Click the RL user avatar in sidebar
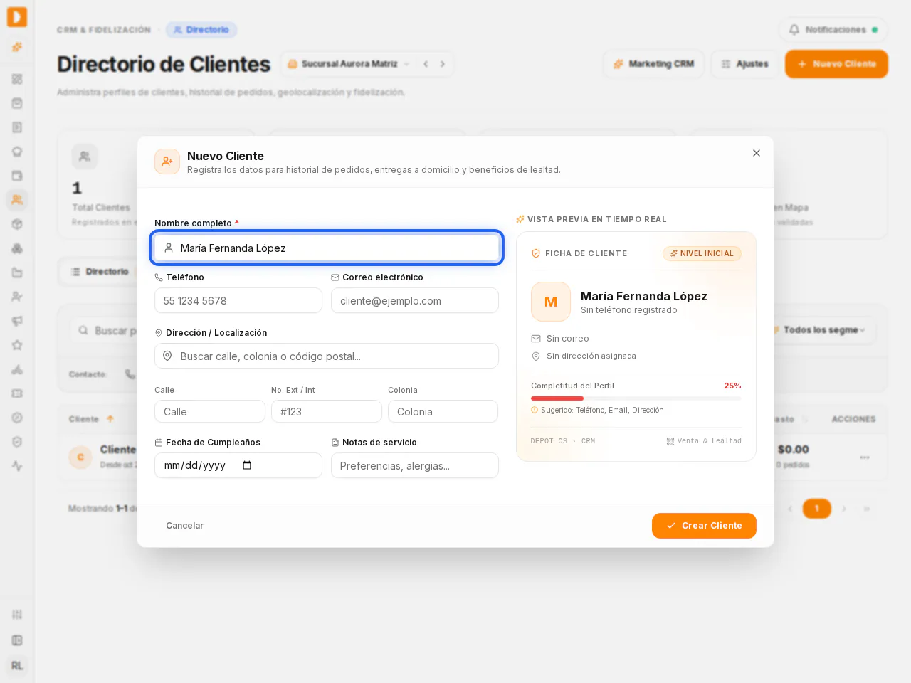Viewport: 911px width, 683px height. (17, 666)
